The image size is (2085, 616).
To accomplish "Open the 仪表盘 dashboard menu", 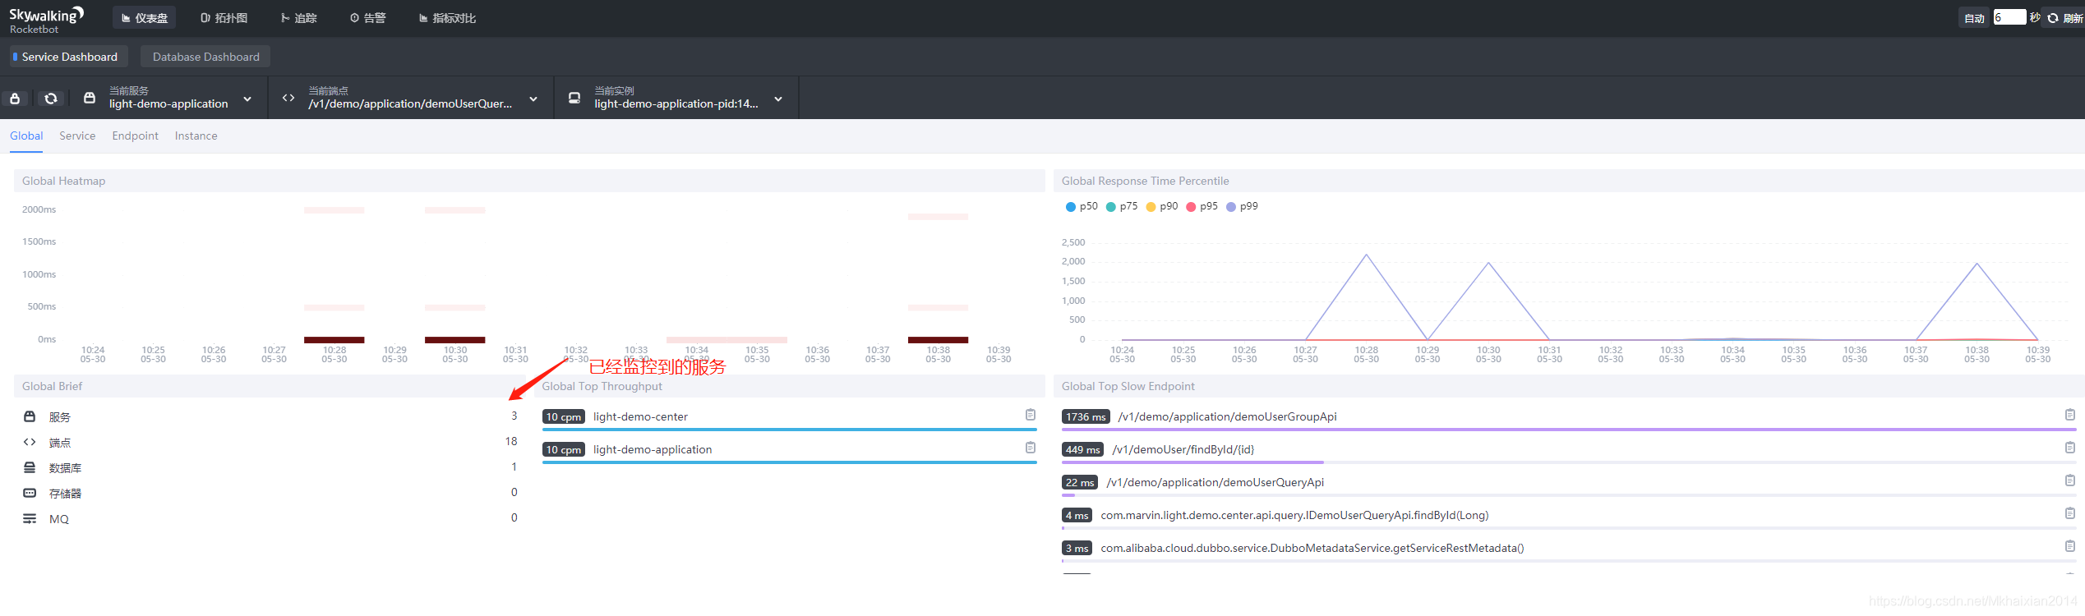I will pos(144,18).
